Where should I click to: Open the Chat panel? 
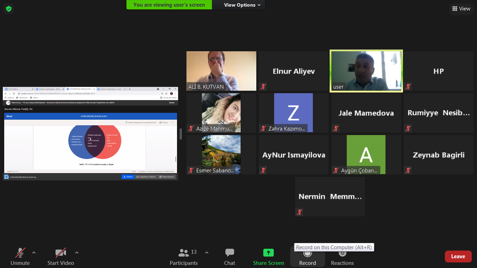229,257
